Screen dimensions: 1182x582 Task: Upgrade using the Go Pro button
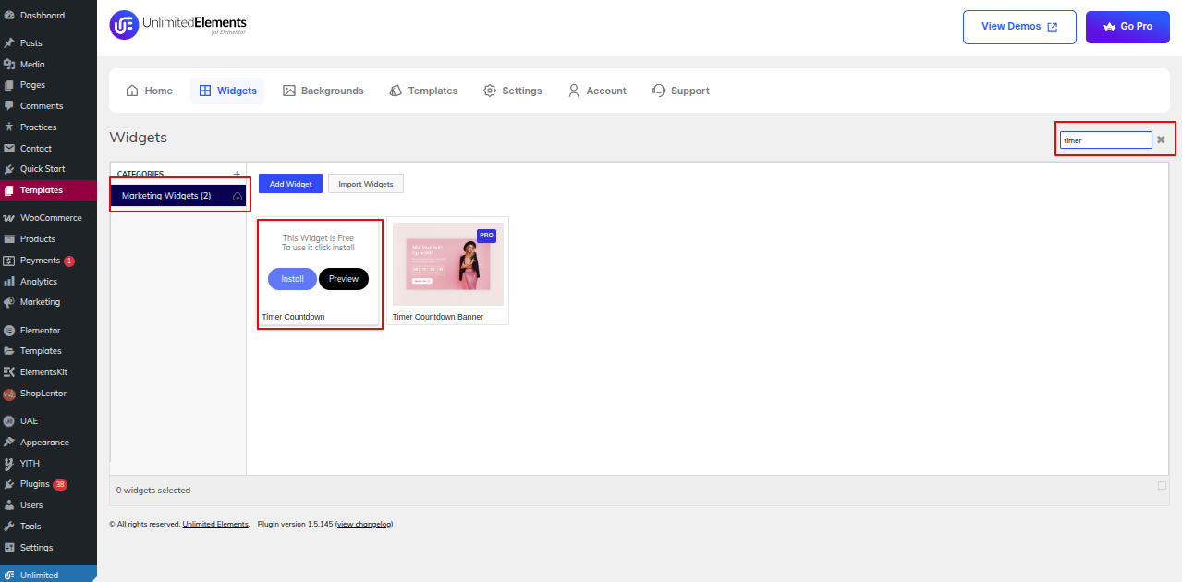(1127, 27)
